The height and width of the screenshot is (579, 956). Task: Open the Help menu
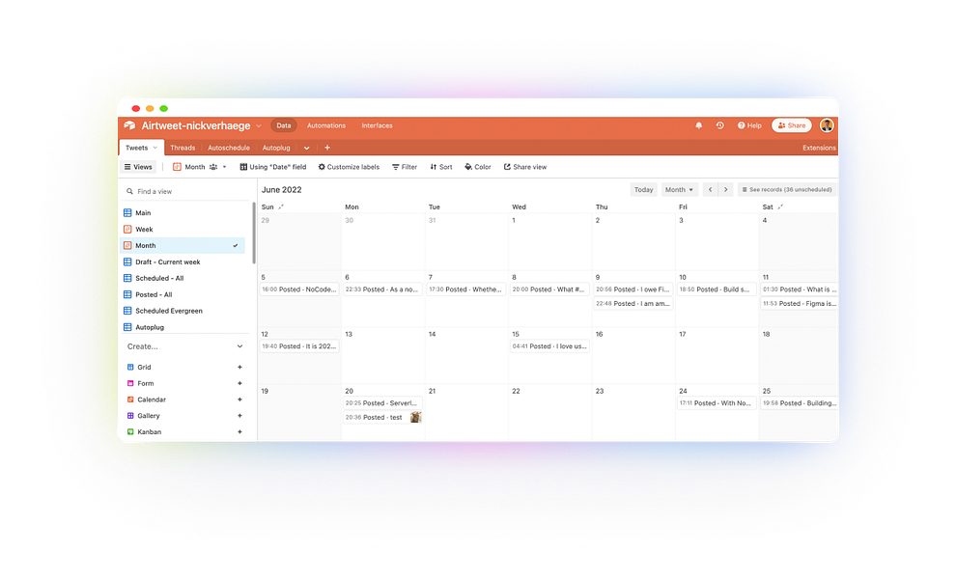(749, 125)
